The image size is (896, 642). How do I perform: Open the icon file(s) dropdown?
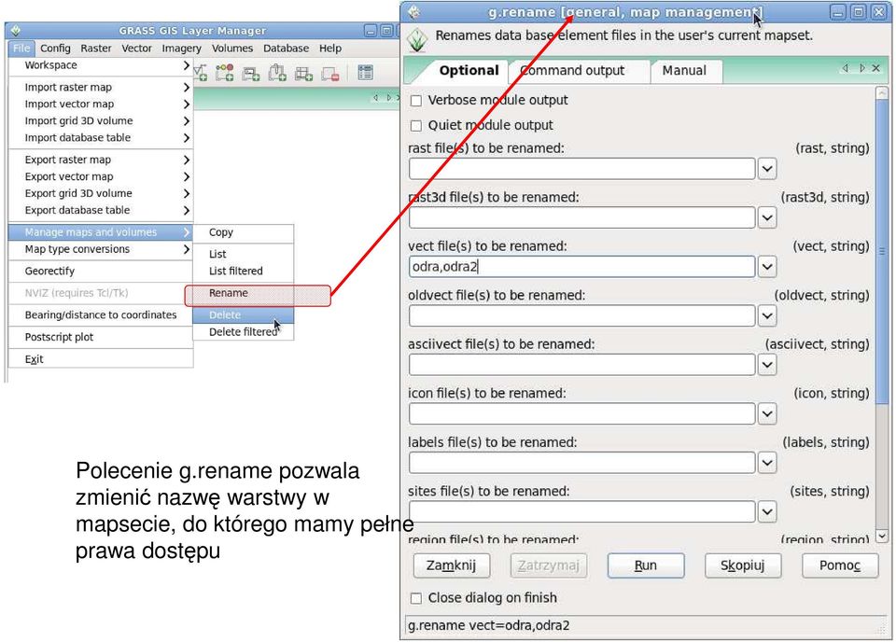click(767, 414)
